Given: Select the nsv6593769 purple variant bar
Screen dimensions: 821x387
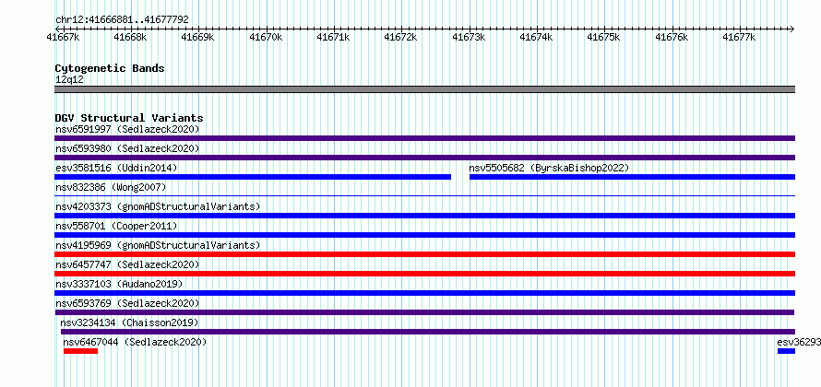Looking at the screenshot, I should (x=424, y=312).
